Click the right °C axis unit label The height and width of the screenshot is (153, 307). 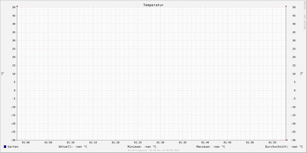pyautogui.click(x=301, y=73)
